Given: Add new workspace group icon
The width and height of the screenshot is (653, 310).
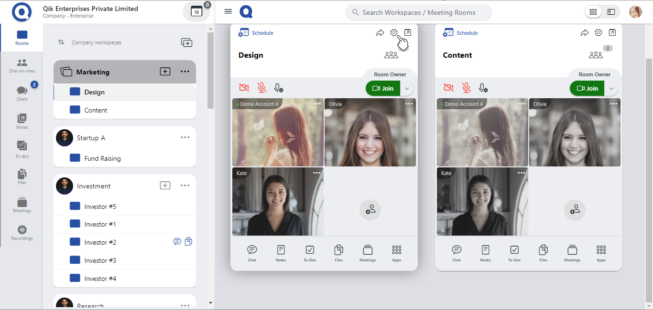Looking at the screenshot, I should (186, 42).
